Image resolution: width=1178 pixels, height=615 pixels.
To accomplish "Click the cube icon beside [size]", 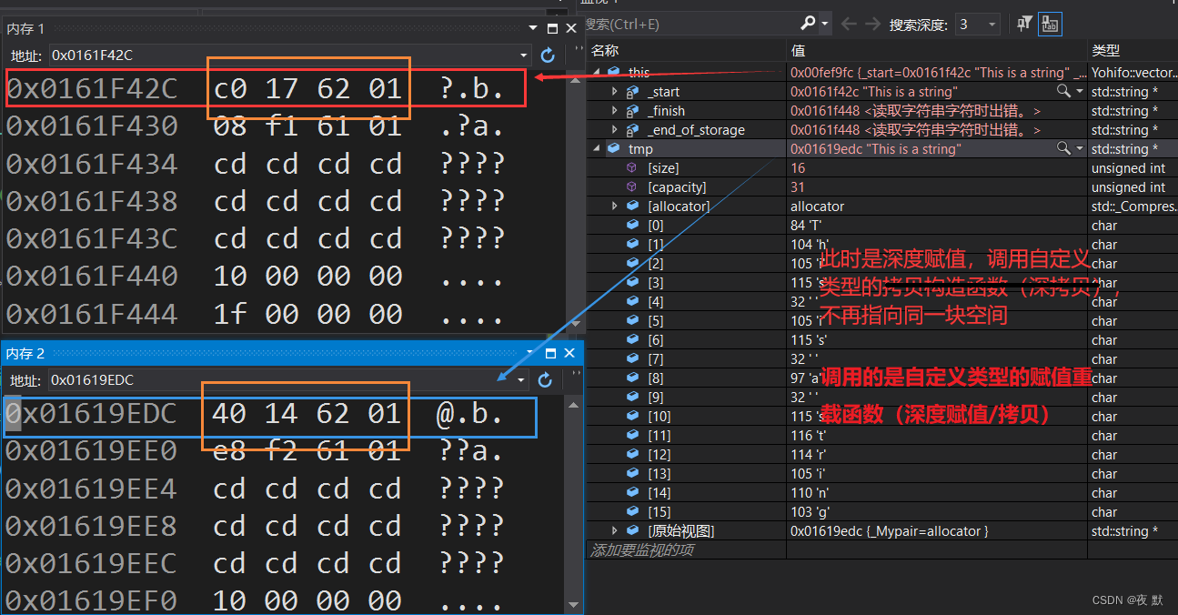I will (633, 168).
